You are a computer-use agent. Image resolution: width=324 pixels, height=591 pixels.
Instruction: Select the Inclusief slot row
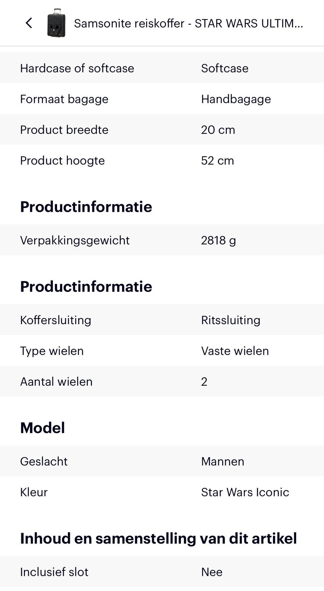click(x=162, y=572)
